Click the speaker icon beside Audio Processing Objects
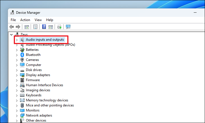Image resolution: width=205 pixels, height=123 pixels. (x=22, y=45)
